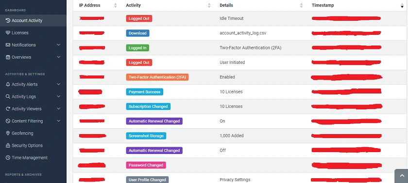Click the Payment Success badge
Image resolution: width=408 pixels, height=183 pixels.
[x=144, y=92]
